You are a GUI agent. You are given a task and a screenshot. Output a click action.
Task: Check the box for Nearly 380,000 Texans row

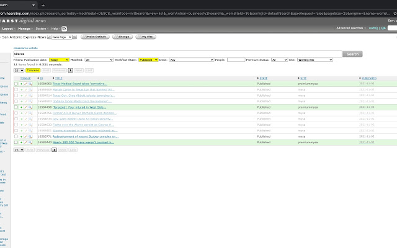point(16,143)
